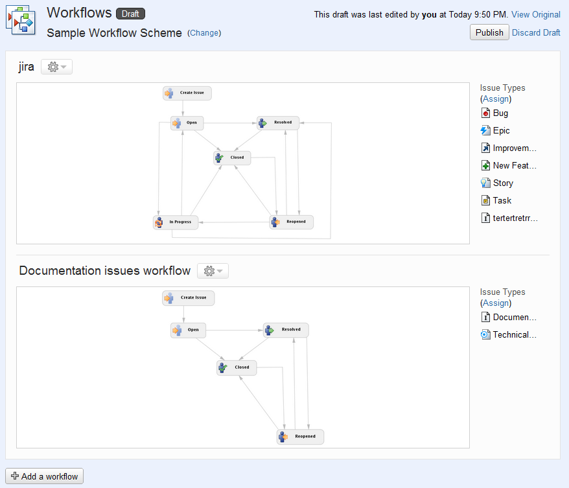Click Create Issue node in Documentation workflow diagram
569x488 pixels.
click(189, 298)
